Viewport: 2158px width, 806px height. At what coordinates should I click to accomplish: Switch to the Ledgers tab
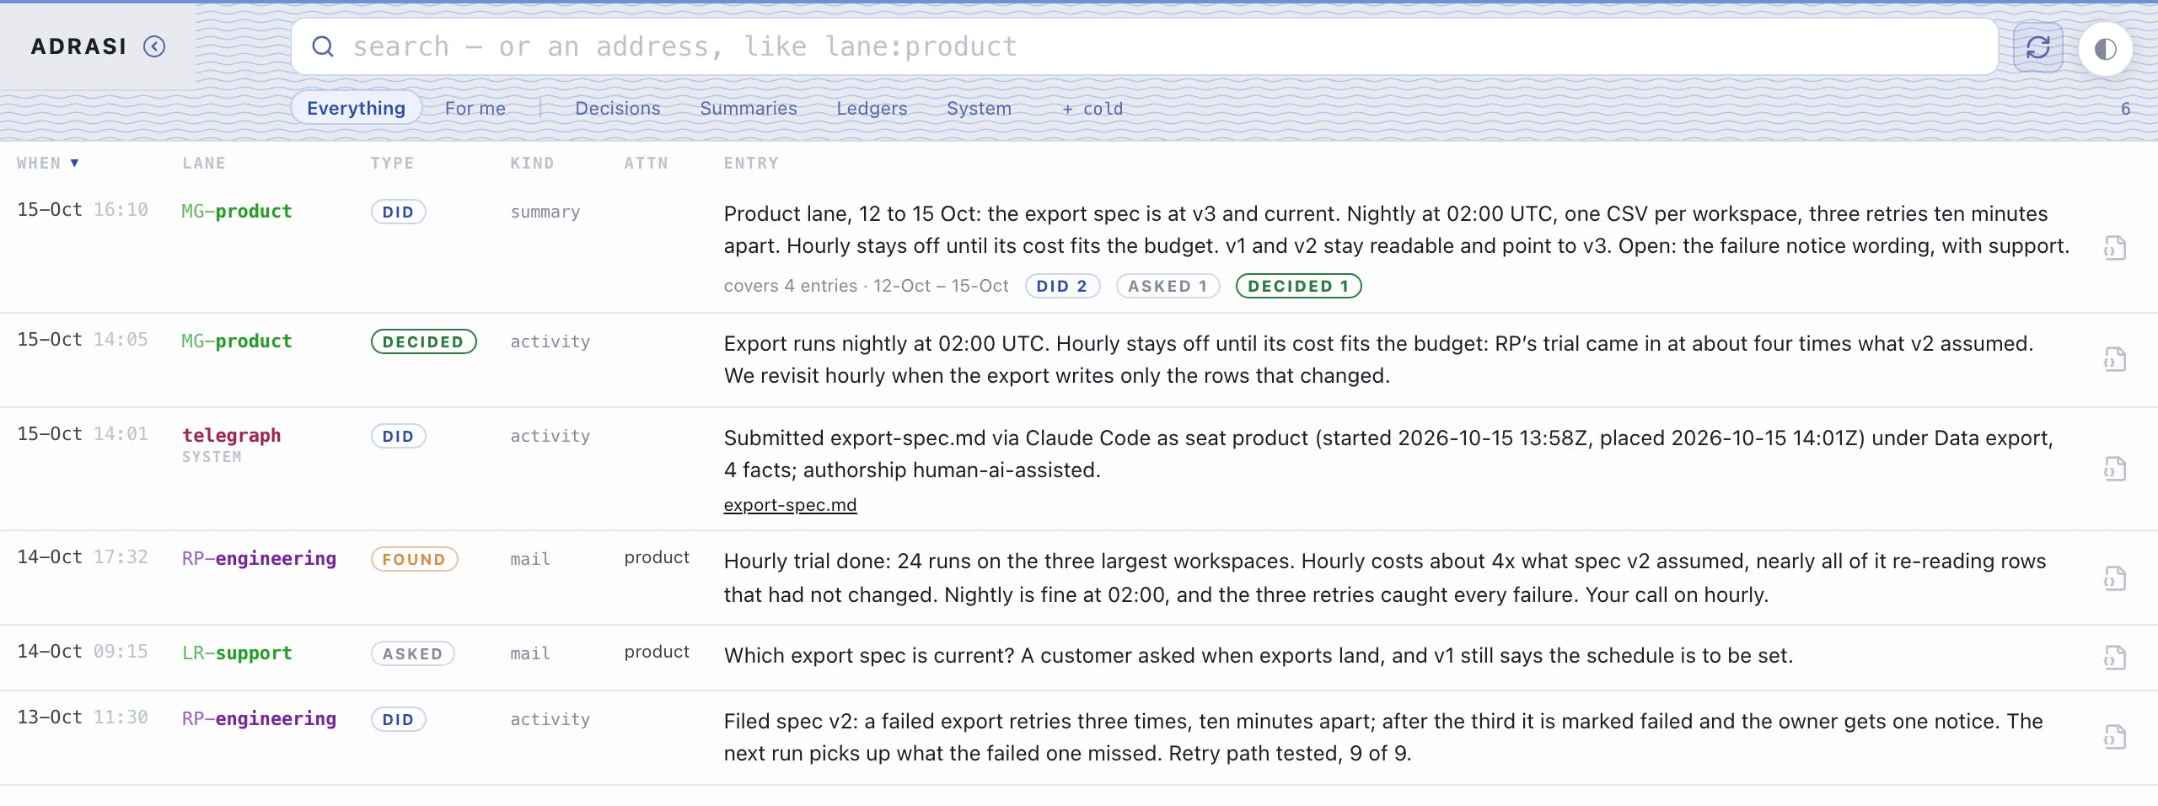tap(872, 108)
